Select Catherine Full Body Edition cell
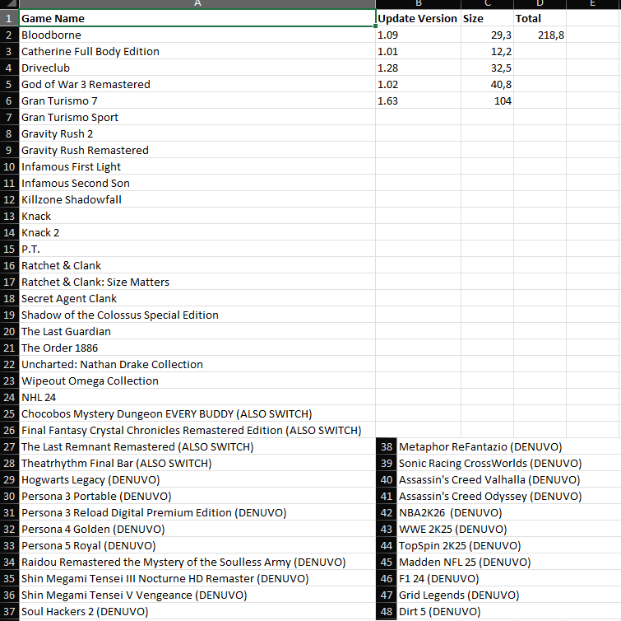Image resolution: width=621 pixels, height=621 pixels. pyautogui.click(x=197, y=52)
